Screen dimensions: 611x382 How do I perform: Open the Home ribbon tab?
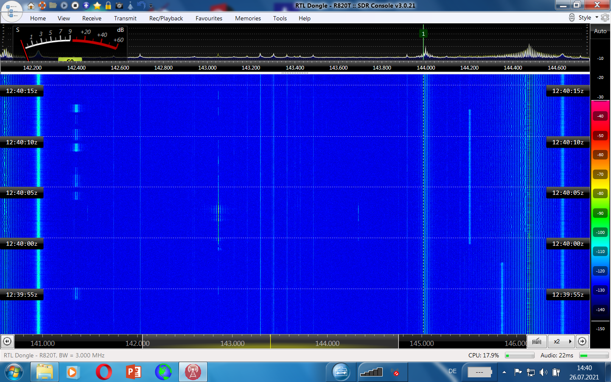[x=38, y=18]
